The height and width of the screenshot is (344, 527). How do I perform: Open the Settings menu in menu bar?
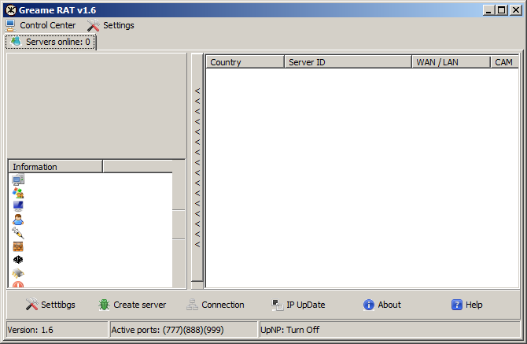point(110,25)
